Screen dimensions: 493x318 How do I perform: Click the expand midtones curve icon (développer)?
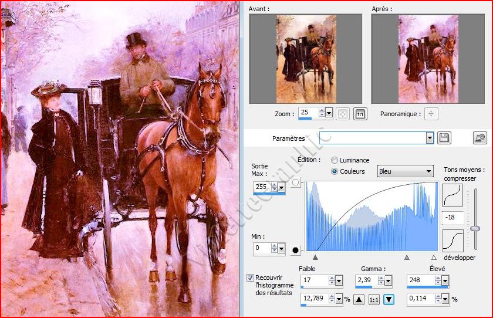453,241
